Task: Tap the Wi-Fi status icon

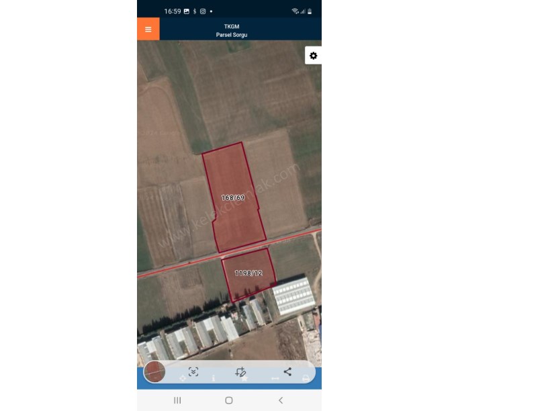Action: (x=295, y=11)
